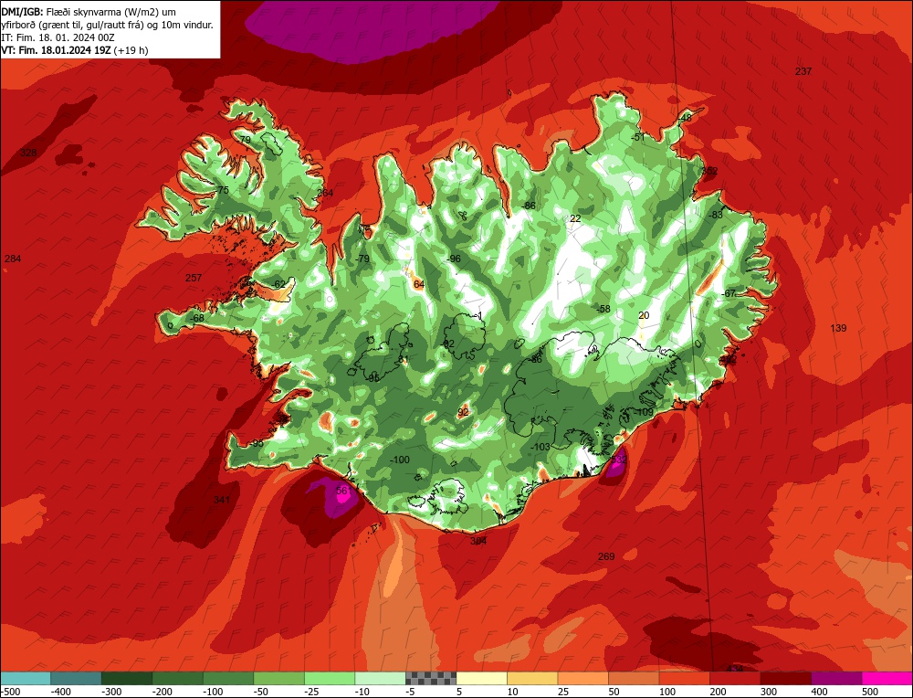Click the -67 value near east fjords
This screenshot has width=913, height=698.
pos(729,293)
